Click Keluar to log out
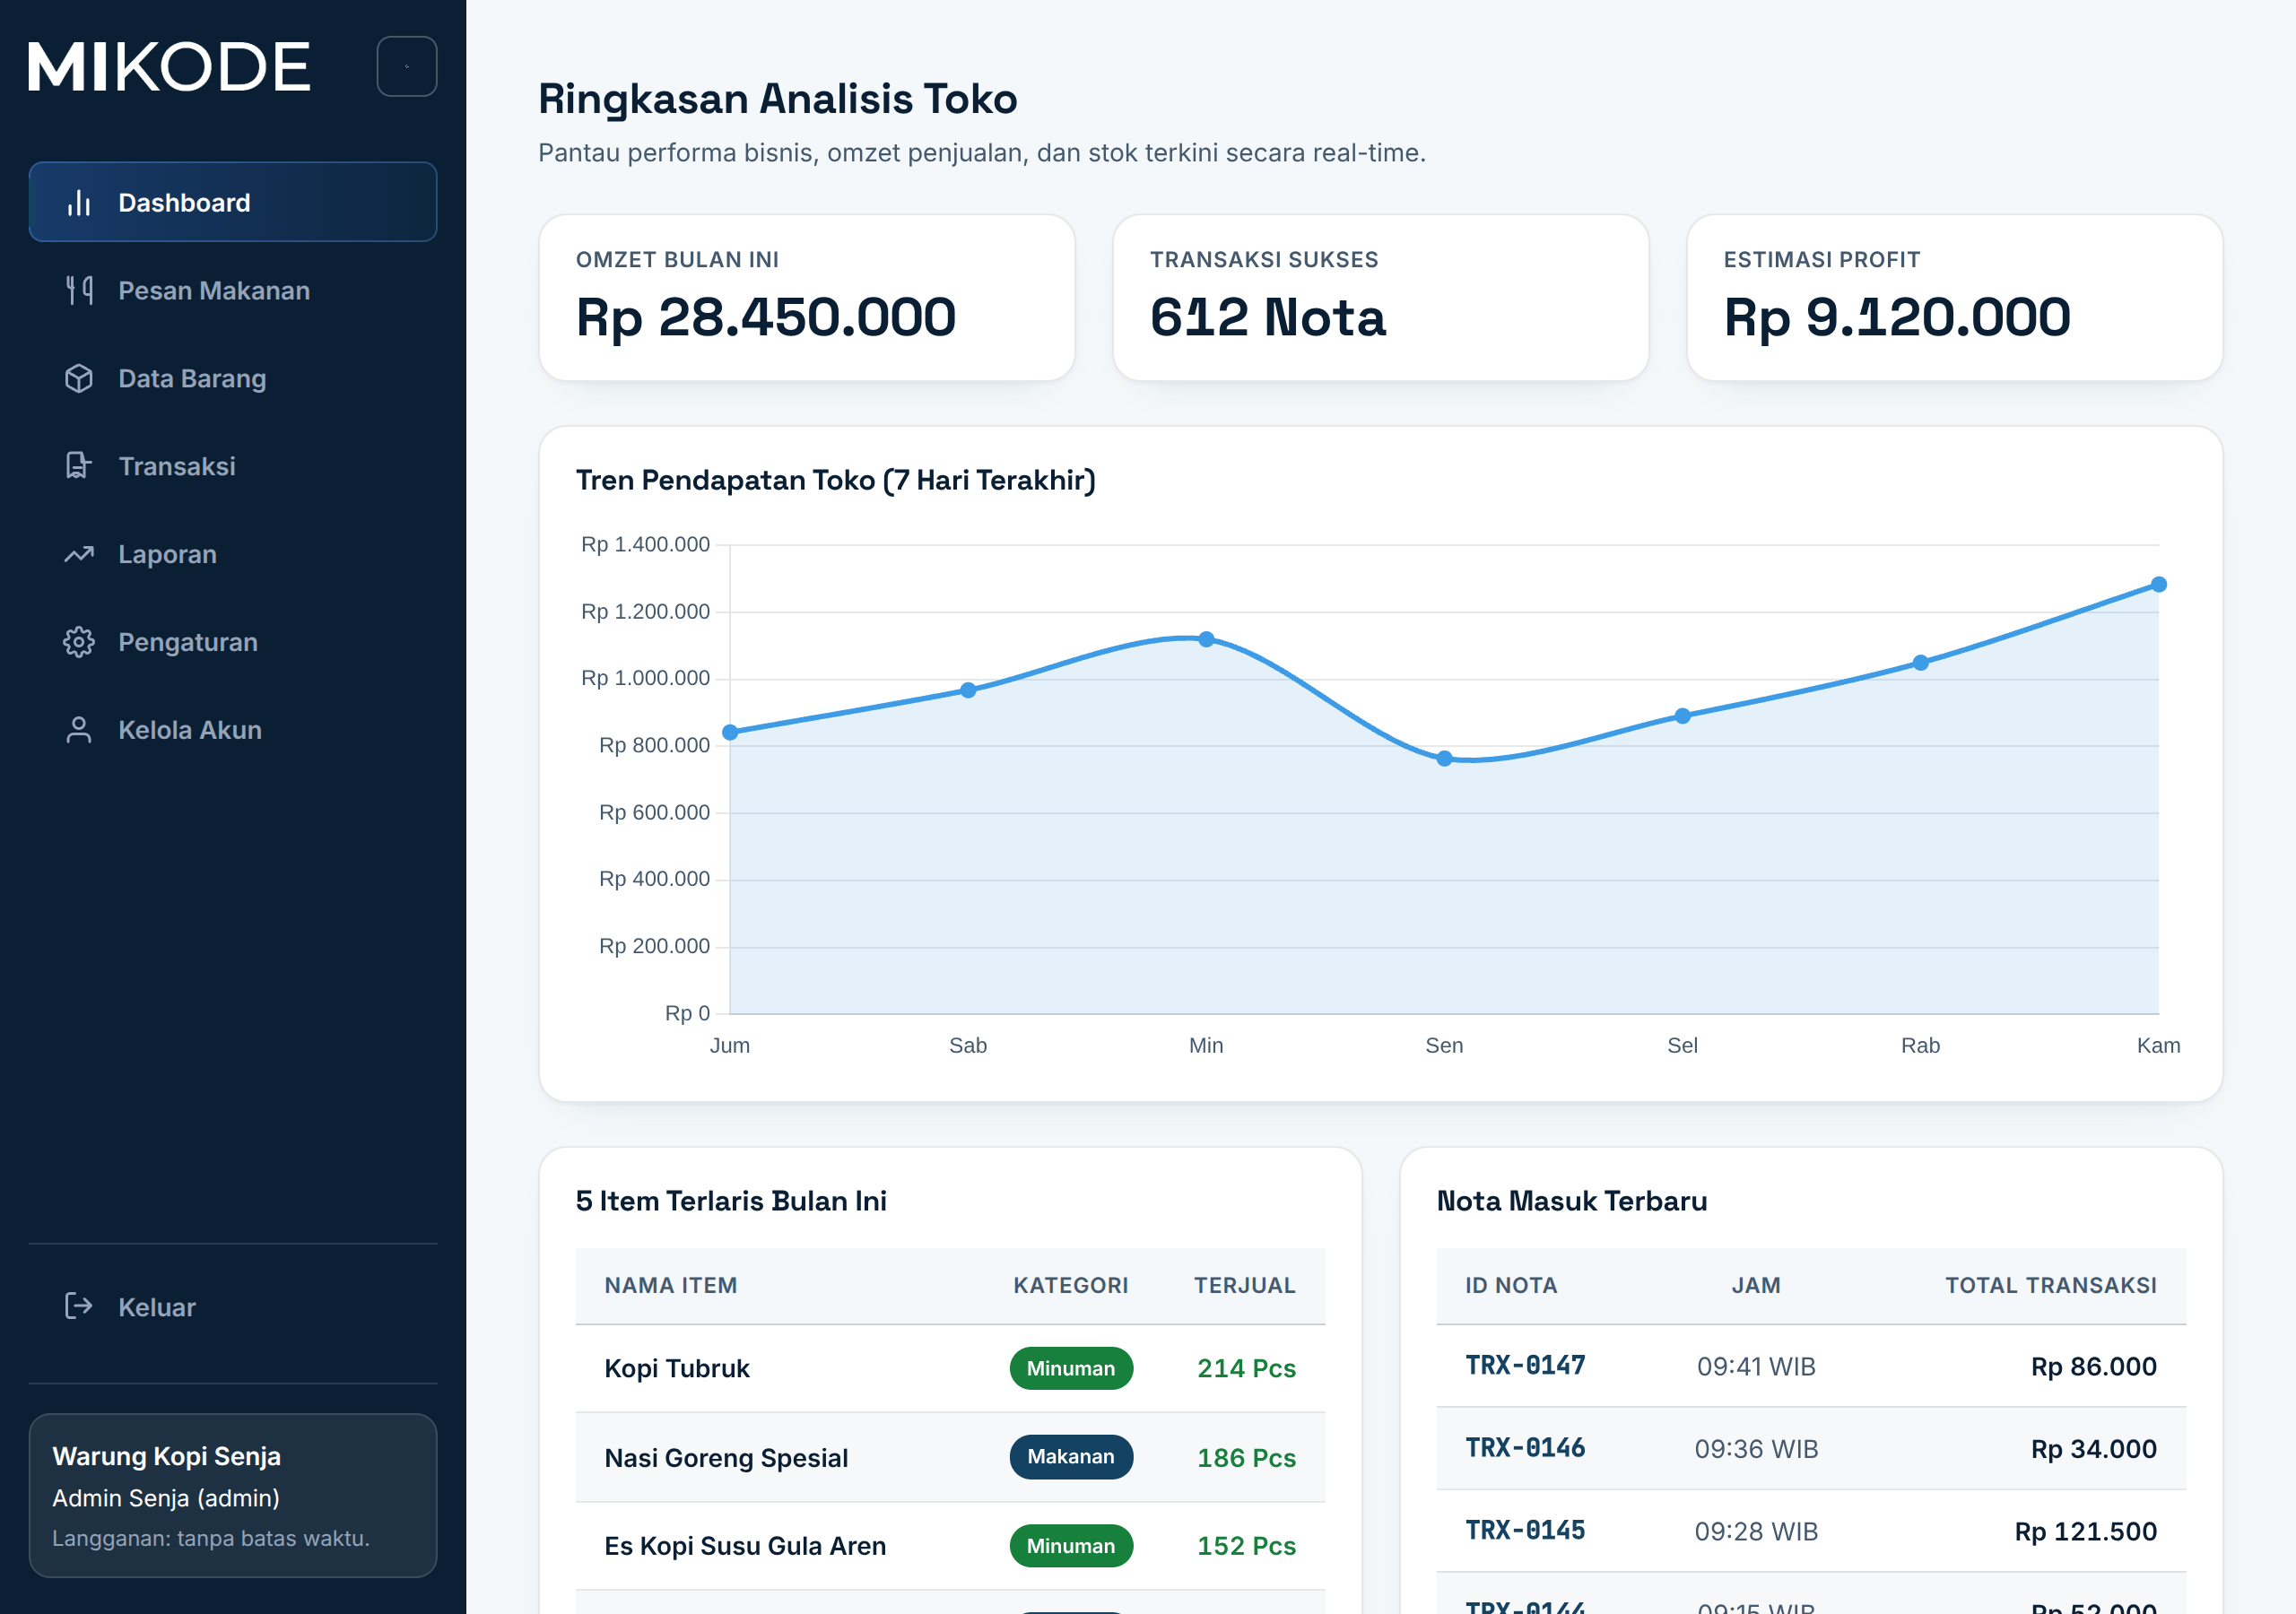Image resolution: width=2296 pixels, height=1614 pixels. click(x=233, y=1307)
